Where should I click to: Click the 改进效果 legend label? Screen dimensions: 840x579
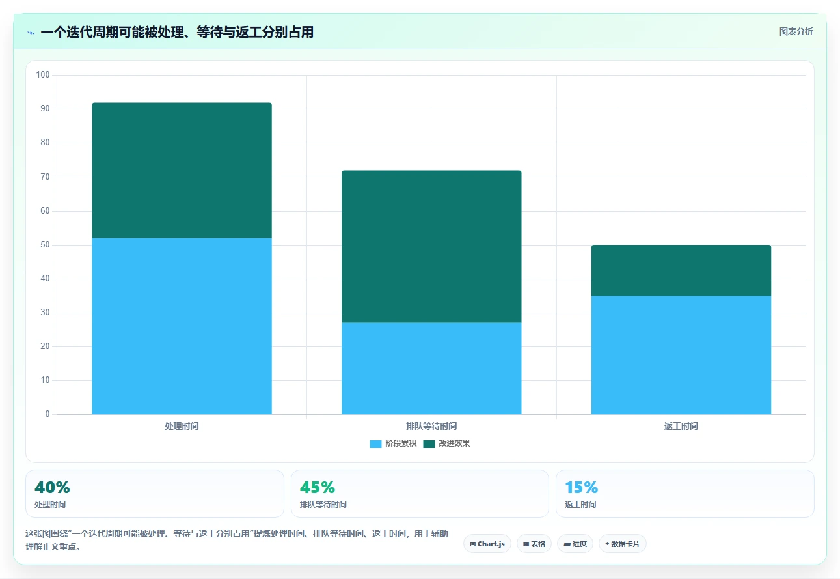(x=454, y=444)
